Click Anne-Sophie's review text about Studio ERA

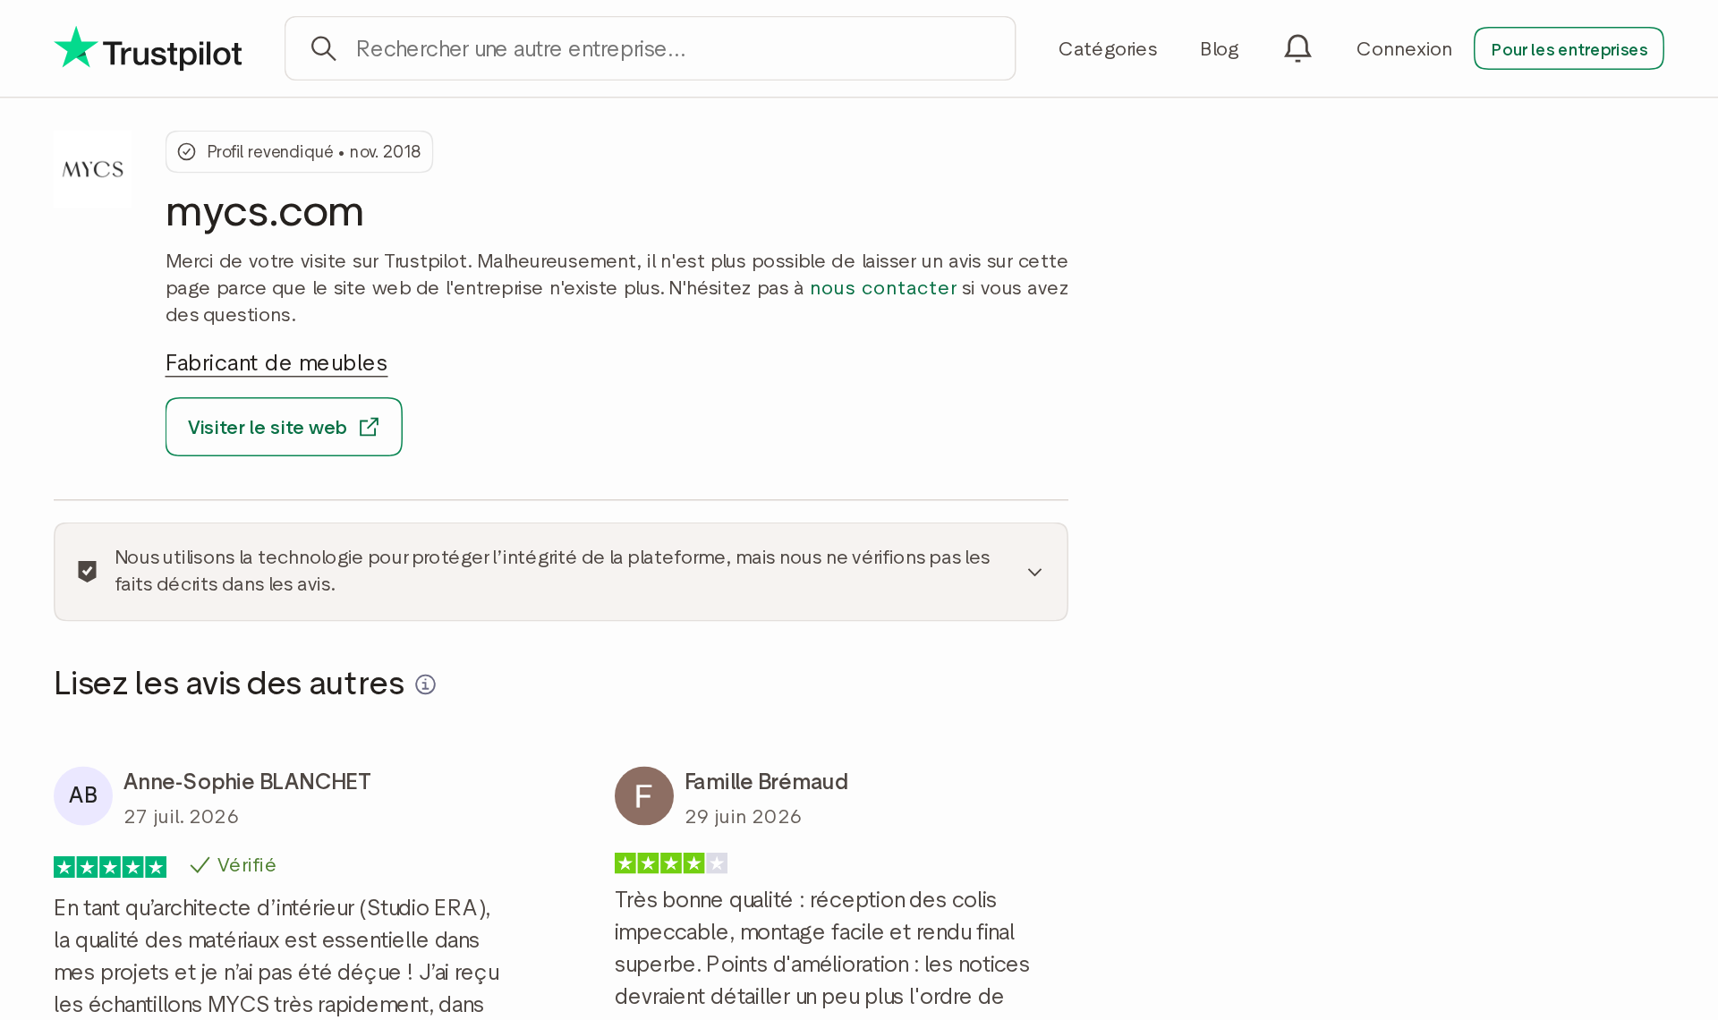point(277,956)
